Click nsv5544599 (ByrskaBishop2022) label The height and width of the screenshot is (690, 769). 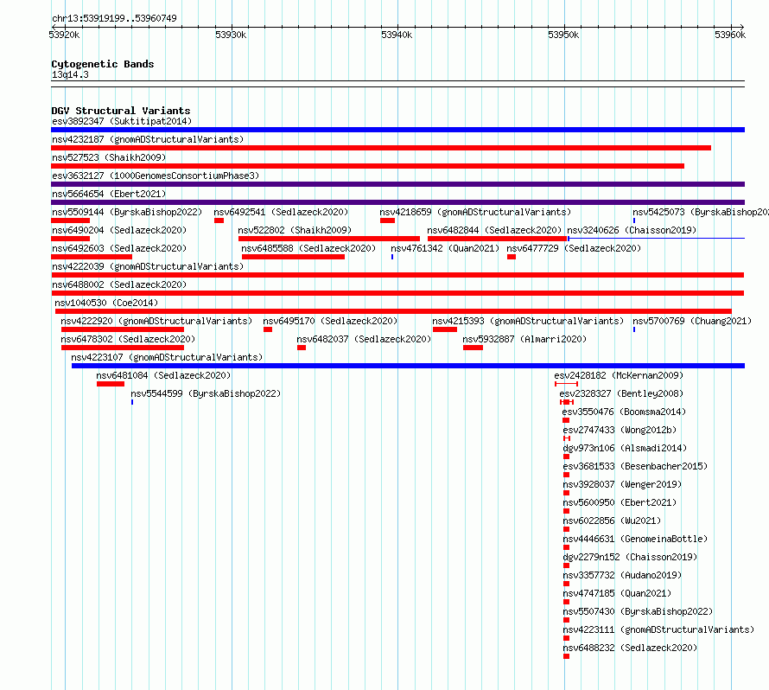click(x=206, y=393)
